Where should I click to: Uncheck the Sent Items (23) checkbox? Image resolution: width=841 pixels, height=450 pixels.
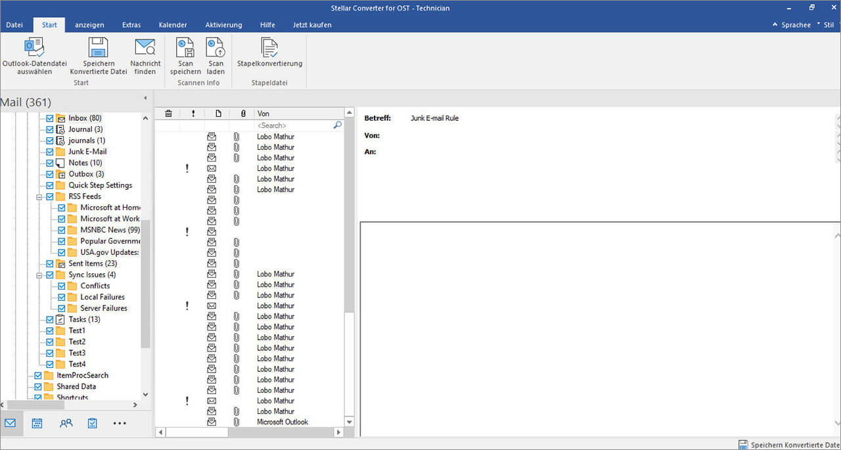(x=49, y=263)
